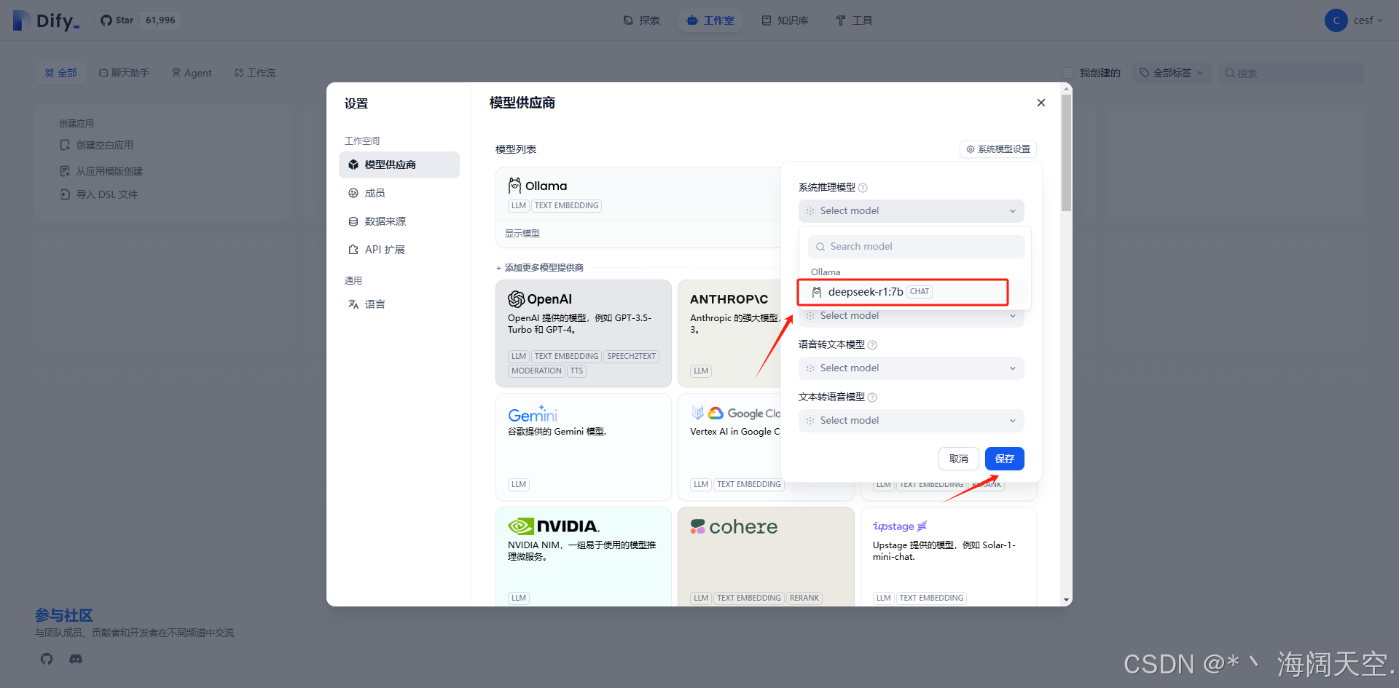Click the OpenAI logo icon

(x=516, y=299)
